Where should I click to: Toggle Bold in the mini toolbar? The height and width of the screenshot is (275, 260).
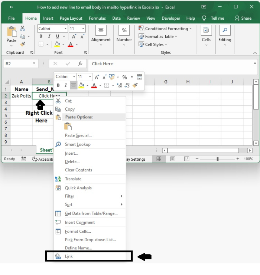pyautogui.click(x=58, y=85)
